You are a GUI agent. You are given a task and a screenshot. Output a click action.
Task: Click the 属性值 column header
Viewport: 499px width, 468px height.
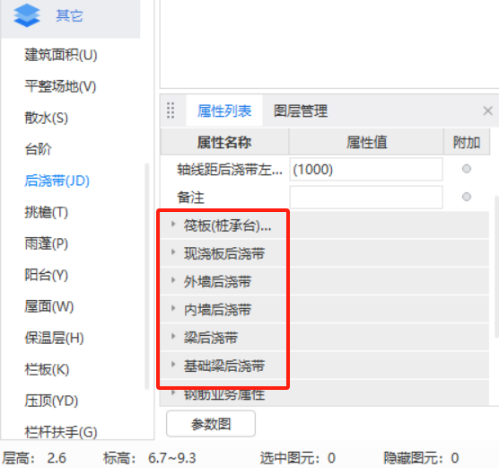click(x=366, y=142)
